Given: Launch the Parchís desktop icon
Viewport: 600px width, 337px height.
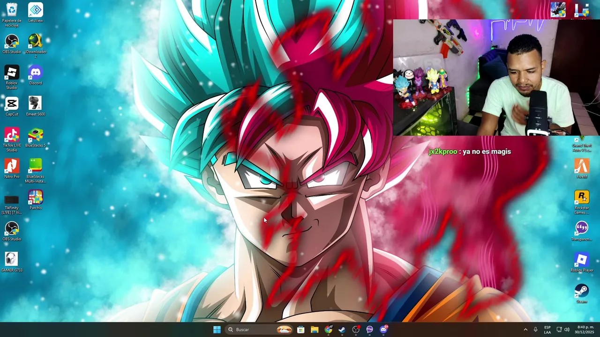Looking at the screenshot, I should (x=36, y=200).
